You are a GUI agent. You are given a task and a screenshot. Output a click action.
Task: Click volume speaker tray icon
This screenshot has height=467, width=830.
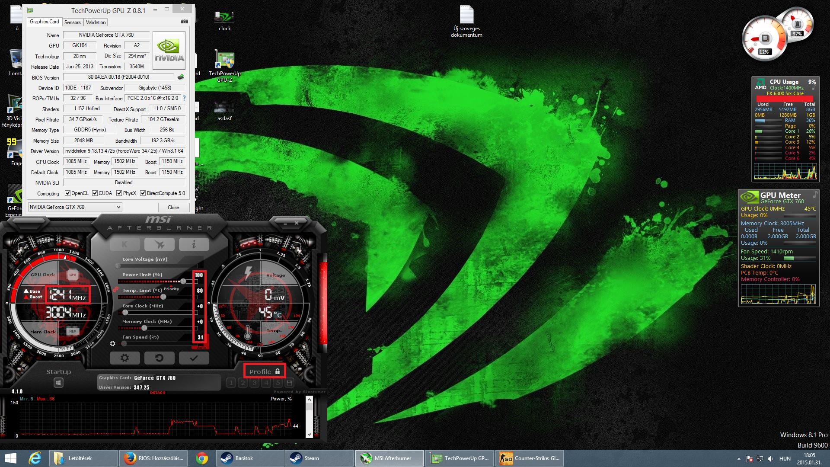coord(771,458)
